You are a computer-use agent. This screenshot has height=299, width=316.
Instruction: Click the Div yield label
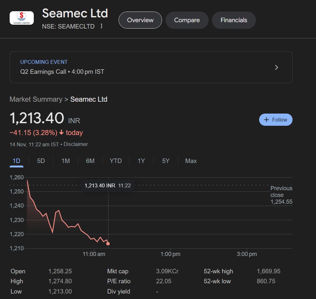coord(119,291)
